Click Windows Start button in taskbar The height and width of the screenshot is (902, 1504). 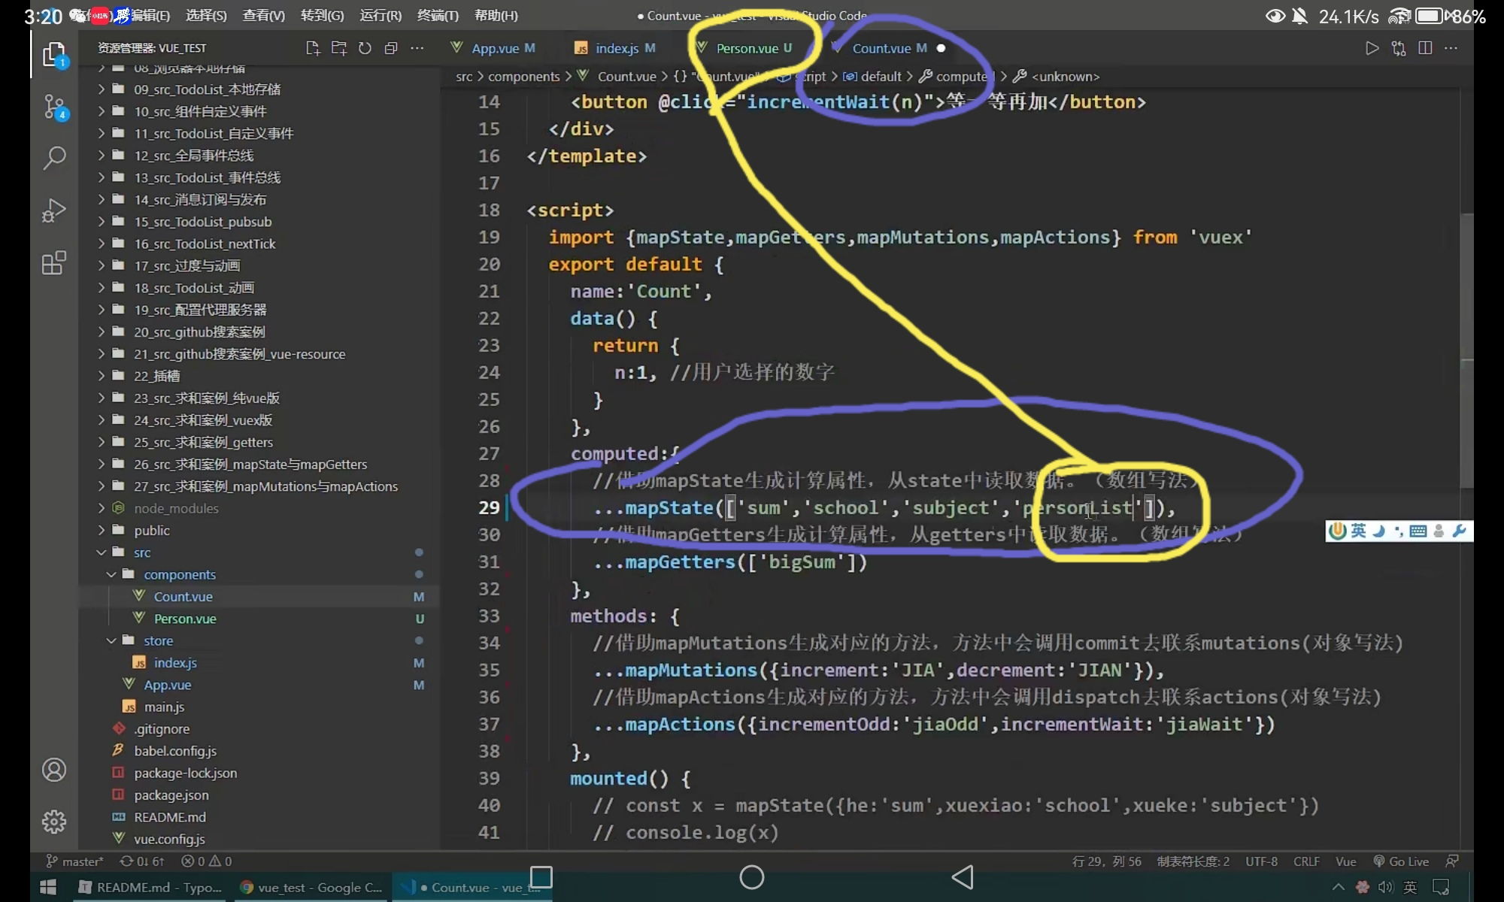point(48,887)
